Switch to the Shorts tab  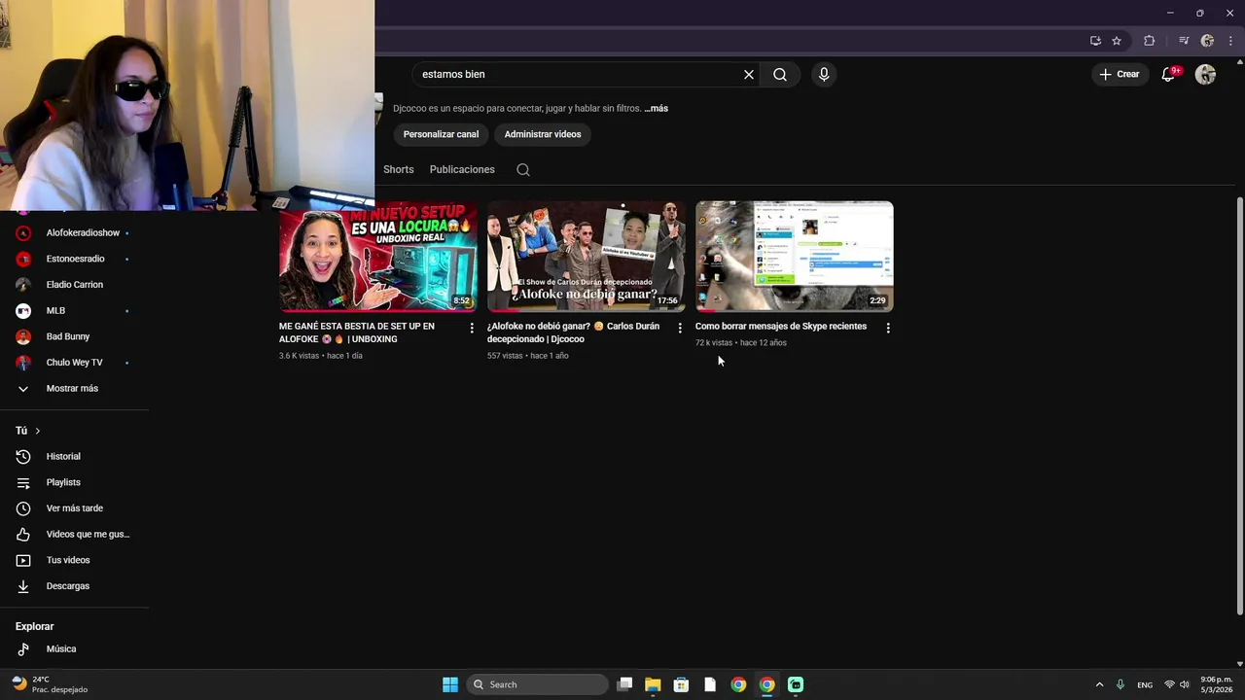tap(399, 169)
